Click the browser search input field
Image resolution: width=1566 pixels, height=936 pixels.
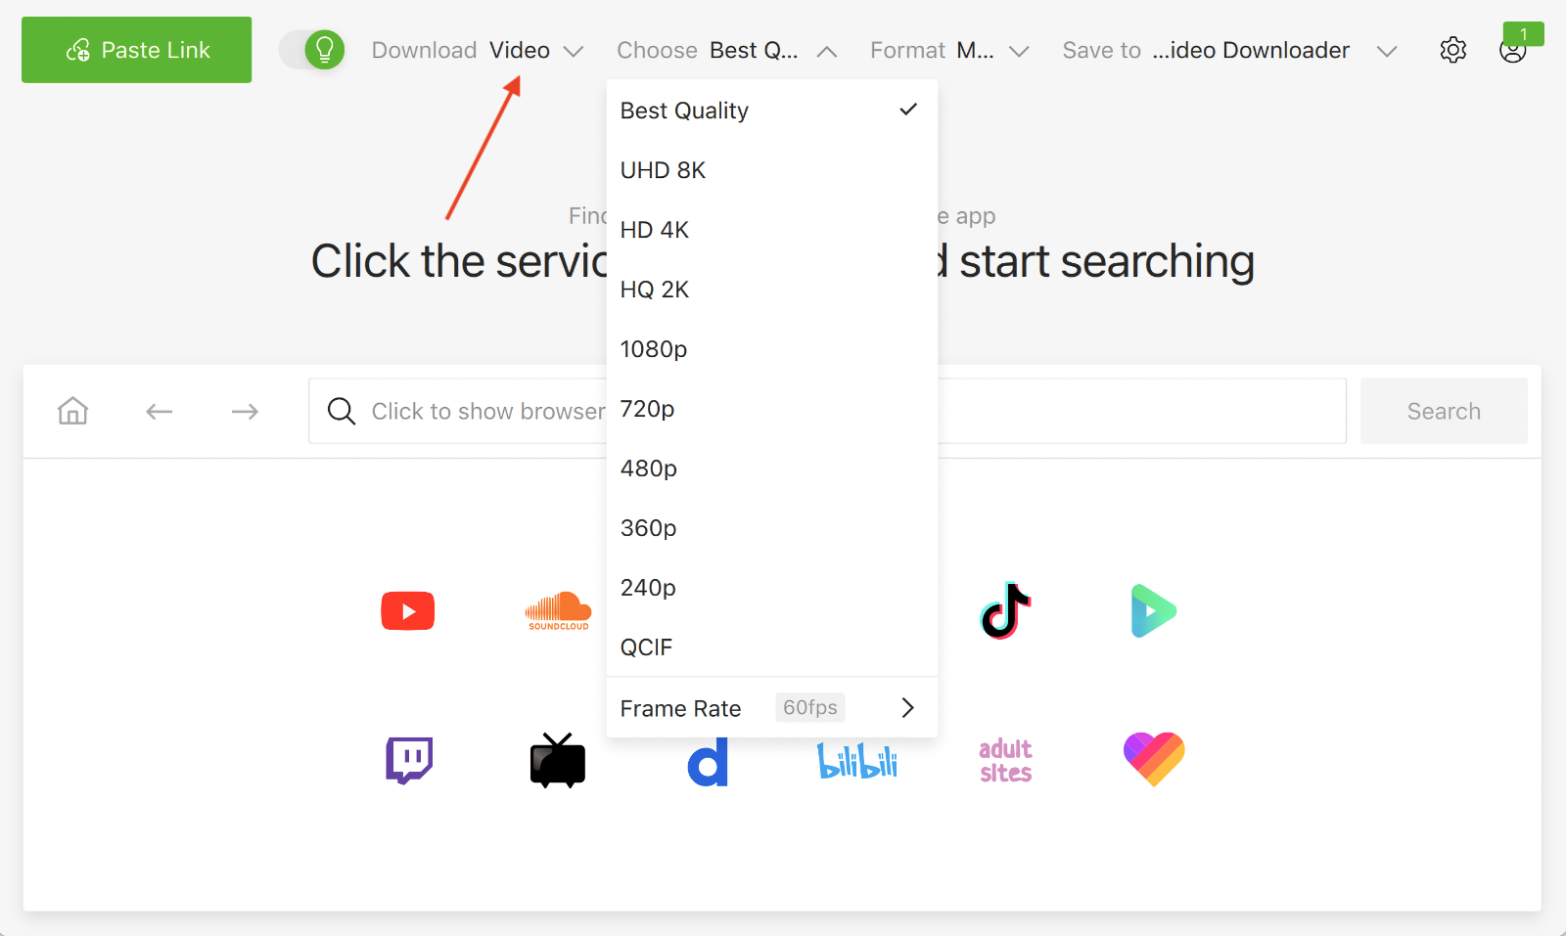[827, 411]
